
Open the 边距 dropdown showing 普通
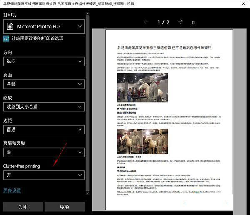pyautogui.click(x=44, y=129)
